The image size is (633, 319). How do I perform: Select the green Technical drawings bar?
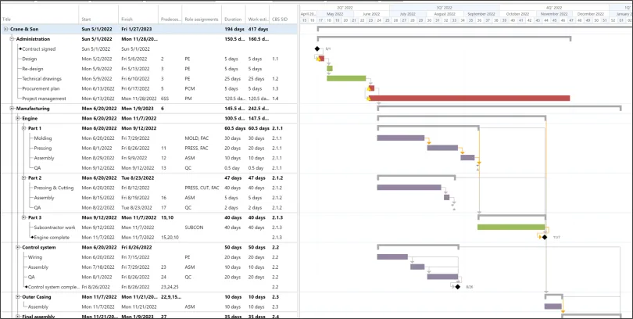pos(345,78)
